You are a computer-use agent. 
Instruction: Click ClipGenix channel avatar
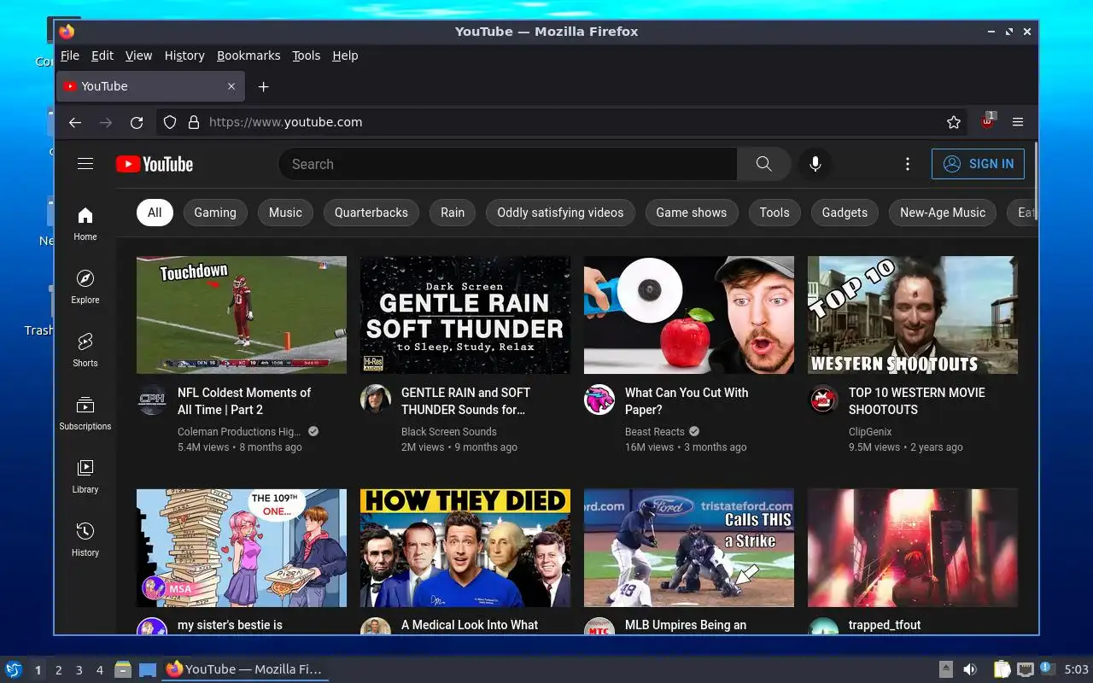(823, 400)
